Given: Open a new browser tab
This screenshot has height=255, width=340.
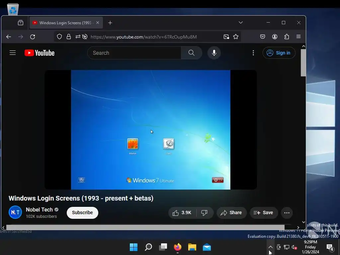Looking at the screenshot, I should click(x=110, y=23).
